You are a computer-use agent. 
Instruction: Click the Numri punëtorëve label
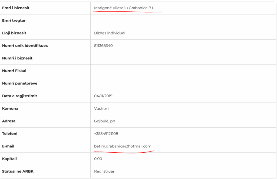20,83
